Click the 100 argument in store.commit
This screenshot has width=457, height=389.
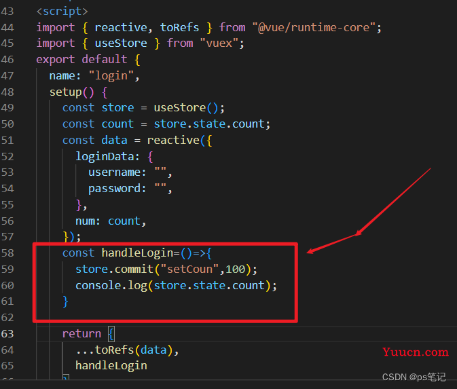tap(236, 270)
